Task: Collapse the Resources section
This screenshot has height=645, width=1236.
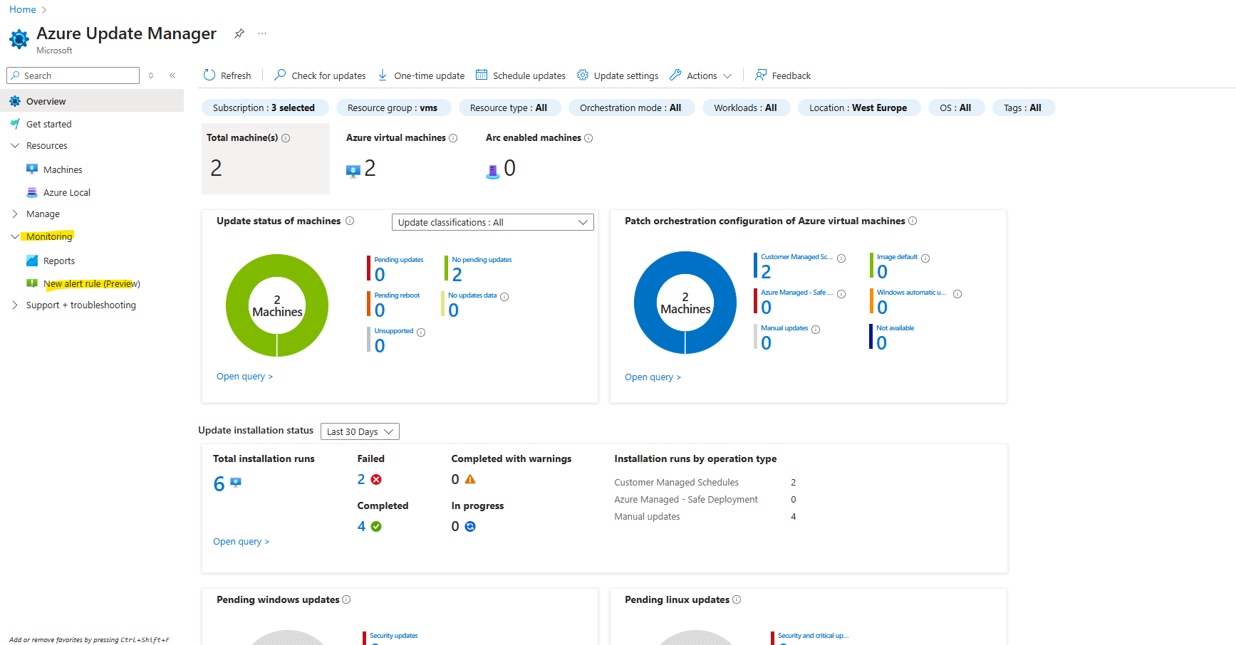Action: coord(15,145)
